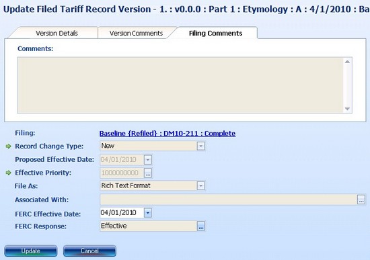370x260 pixels.
Task: Click the Effective Priority ellipsis browse icon
Action: [x=148, y=173]
